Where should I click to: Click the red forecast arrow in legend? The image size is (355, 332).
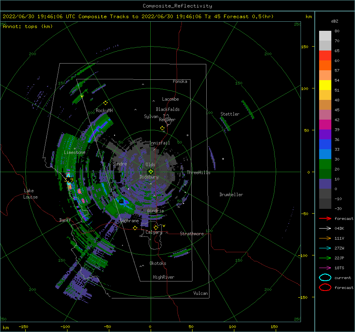[x=325, y=218]
